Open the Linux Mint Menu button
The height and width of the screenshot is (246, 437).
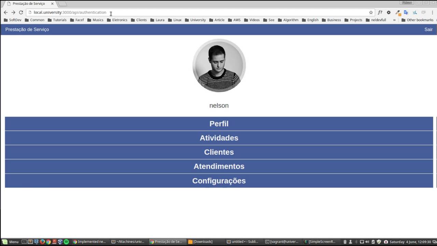10,242
